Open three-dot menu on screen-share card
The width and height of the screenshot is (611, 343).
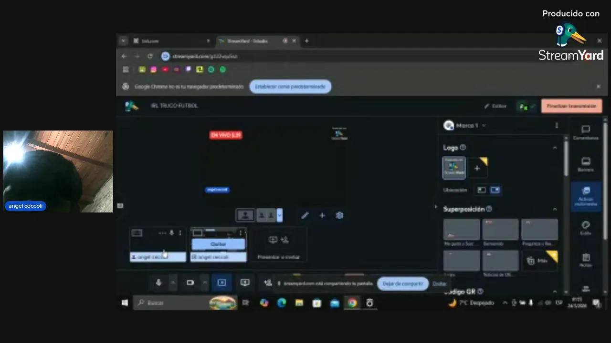[240, 233]
